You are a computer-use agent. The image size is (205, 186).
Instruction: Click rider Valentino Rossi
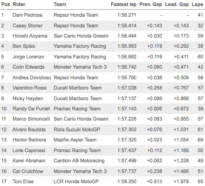(30, 88)
